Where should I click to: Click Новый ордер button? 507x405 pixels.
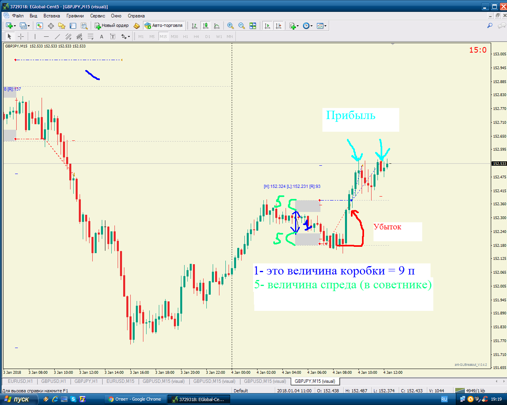(x=112, y=26)
